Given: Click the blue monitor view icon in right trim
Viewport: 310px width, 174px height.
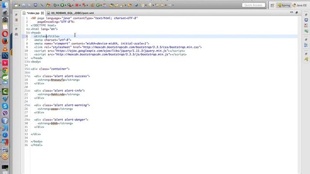Looking at the screenshot, I should tap(306, 20).
